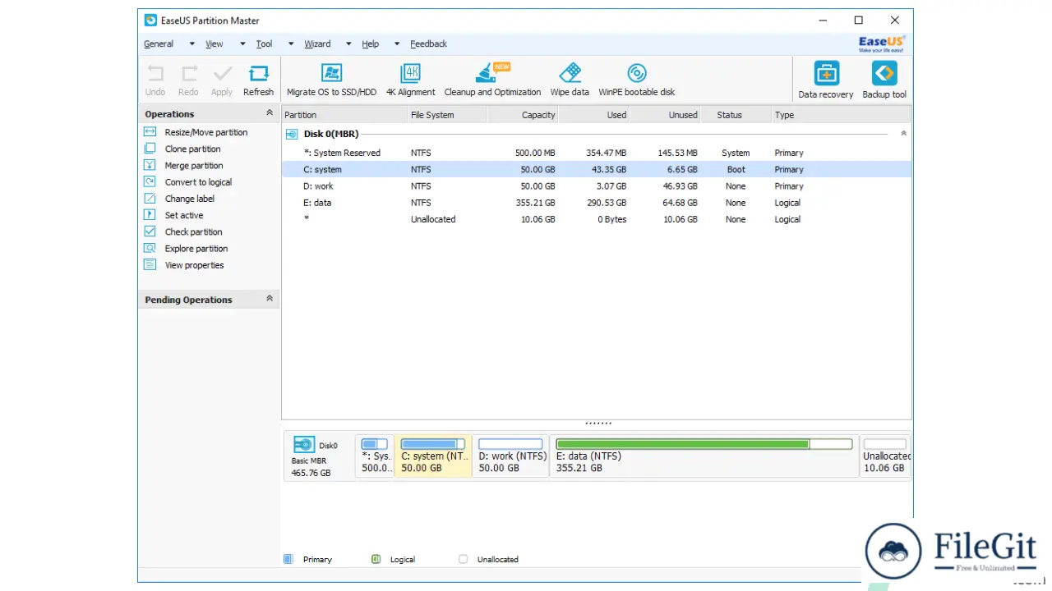
Task: Select the C: system partition row
Action: point(597,169)
